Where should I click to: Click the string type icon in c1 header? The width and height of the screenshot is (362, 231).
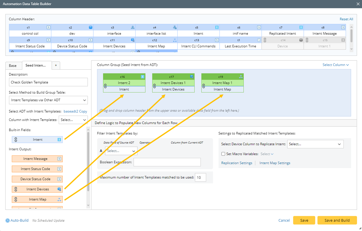pos(48,27)
